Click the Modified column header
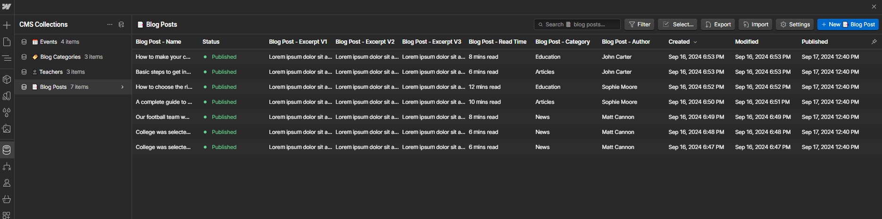Image resolution: width=882 pixels, height=219 pixels. pos(747,42)
